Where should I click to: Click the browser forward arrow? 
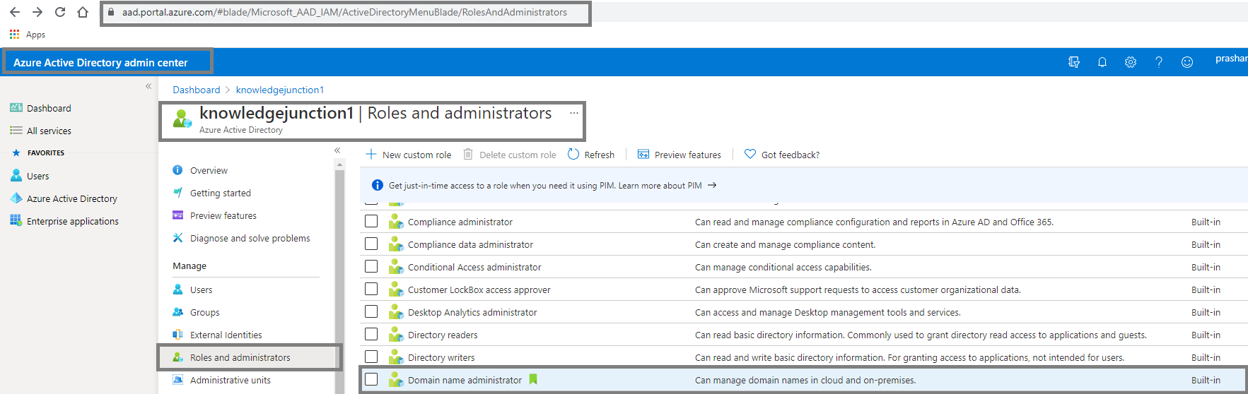click(x=37, y=12)
